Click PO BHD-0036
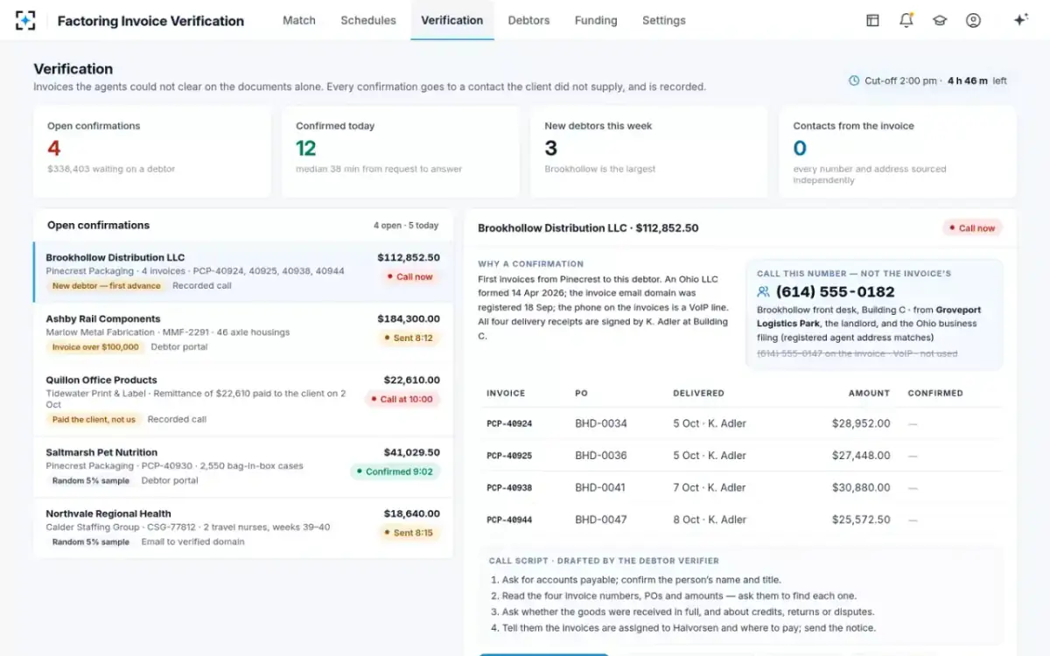1050x656 pixels. coord(601,456)
